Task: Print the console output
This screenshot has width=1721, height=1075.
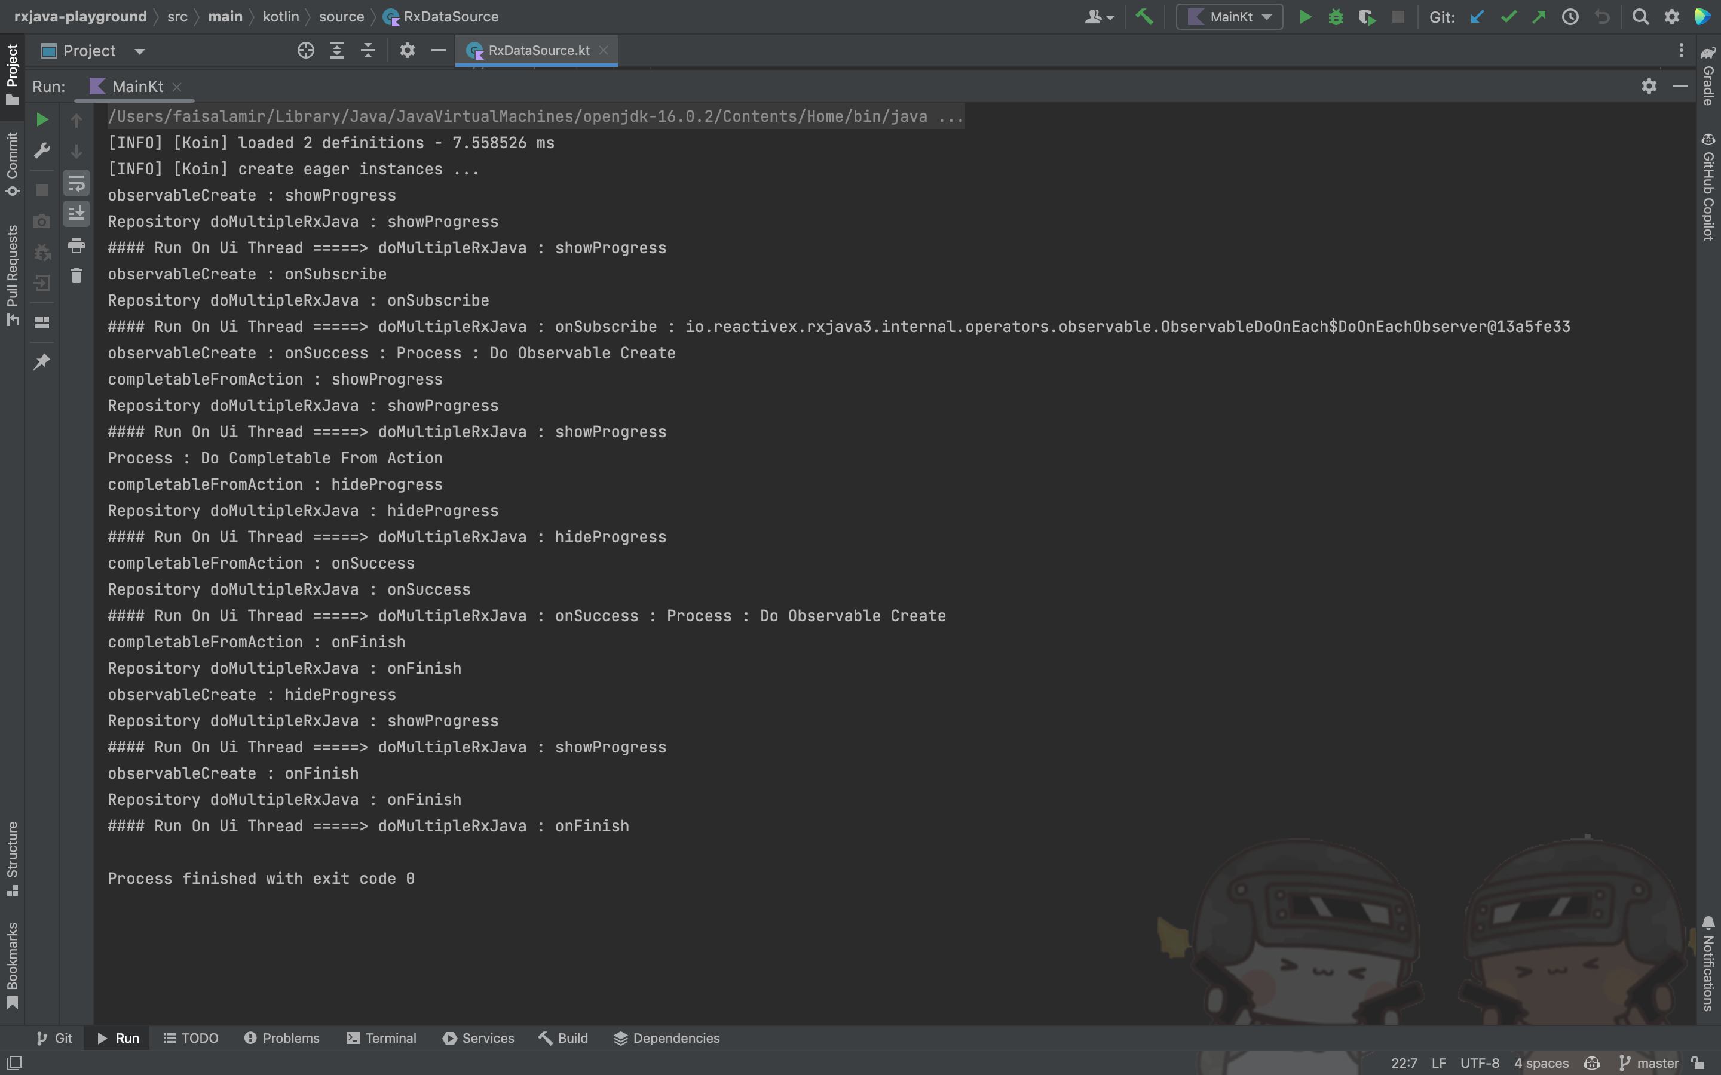Action: [76, 245]
